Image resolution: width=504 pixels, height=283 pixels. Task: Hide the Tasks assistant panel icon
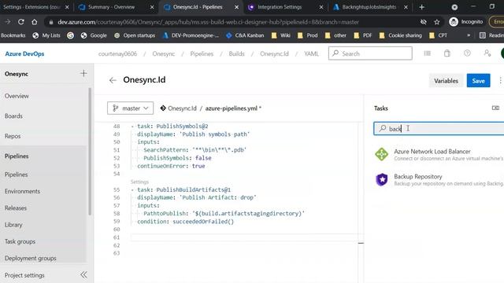(x=495, y=108)
